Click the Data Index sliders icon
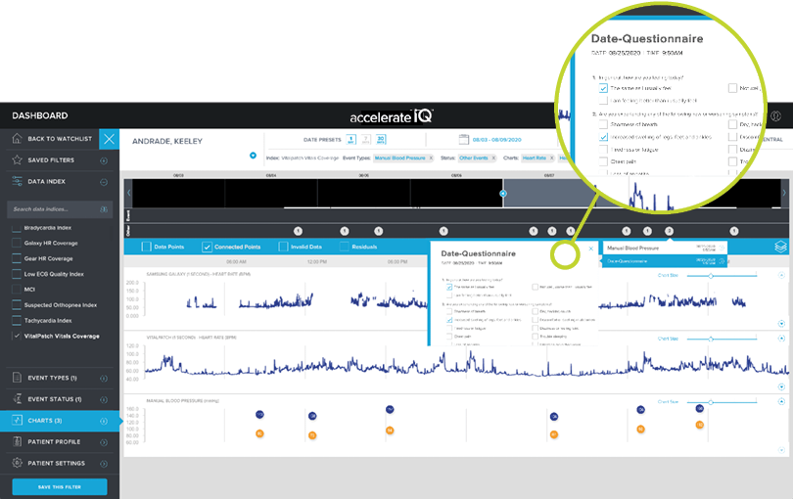The height and width of the screenshot is (499, 793). tap(17, 181)
